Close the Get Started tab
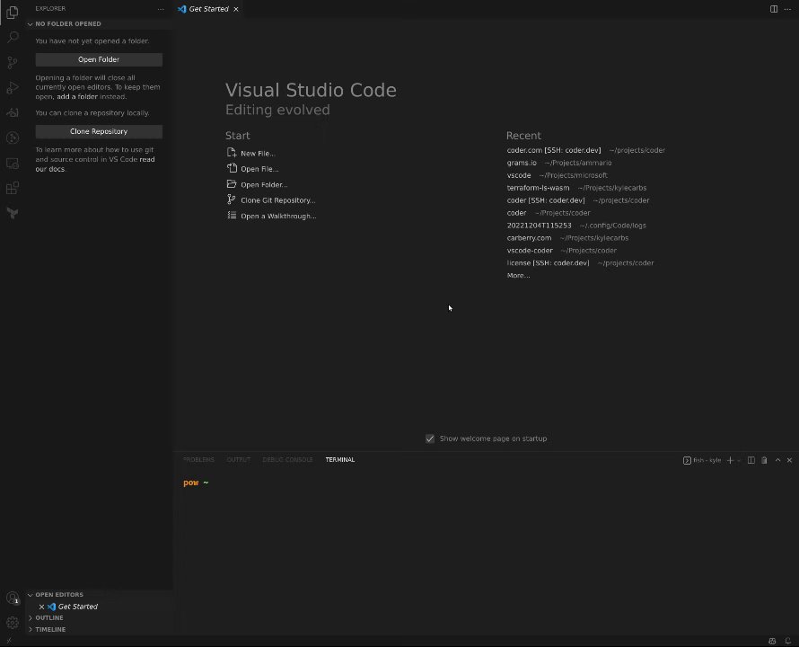Screen dimensions: 799x647 coord(236,9)
